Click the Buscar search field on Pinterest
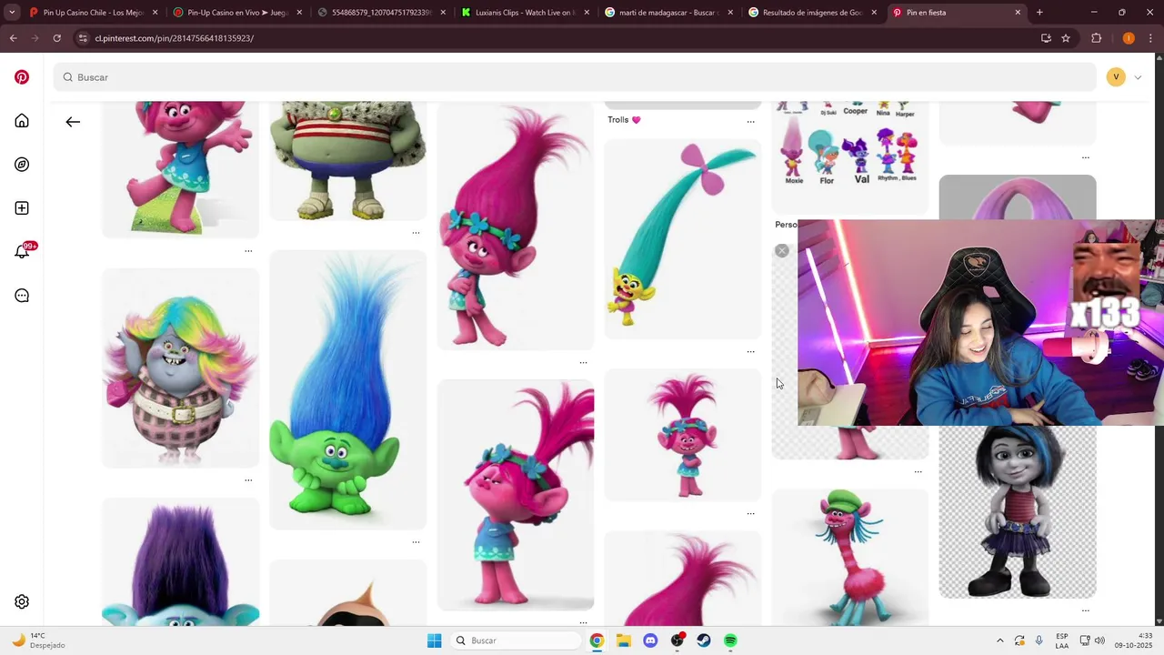The image size is (1164, 655). pos(575,77)
